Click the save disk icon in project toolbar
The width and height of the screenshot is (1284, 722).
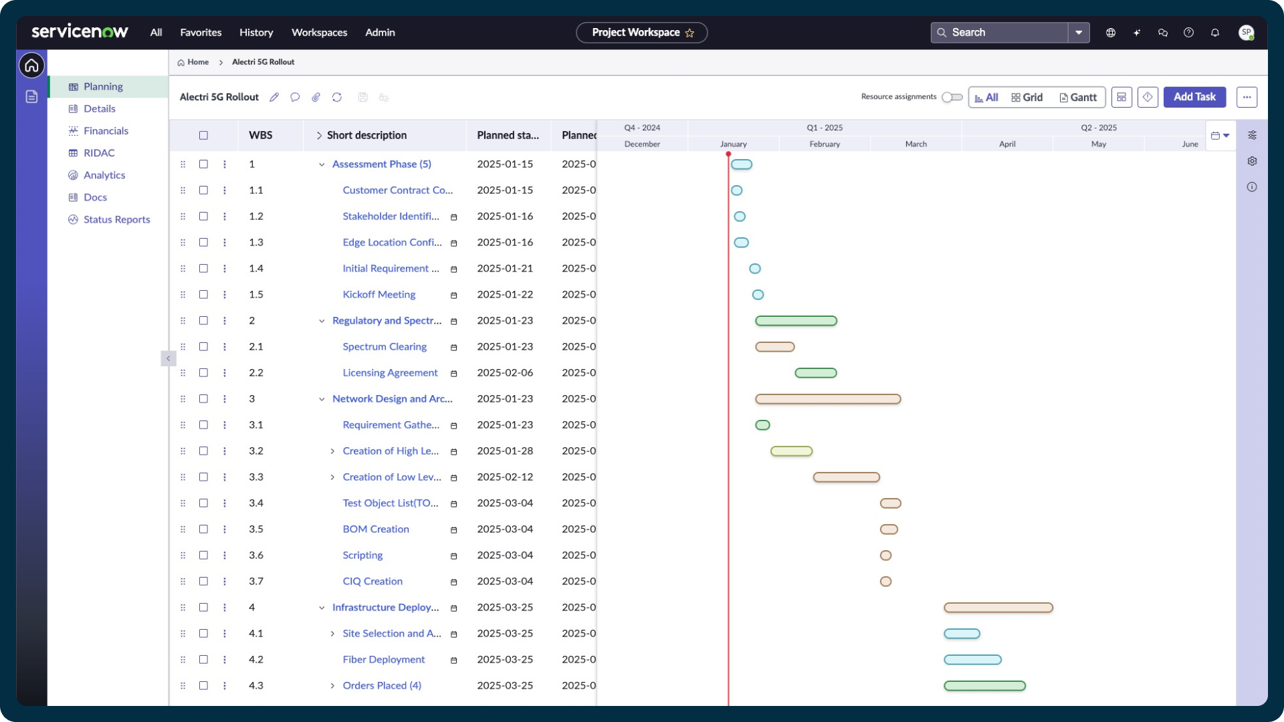point(362,98)
